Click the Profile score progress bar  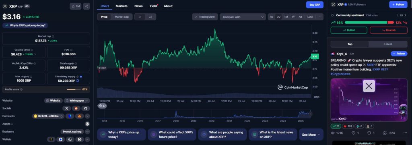74,89
